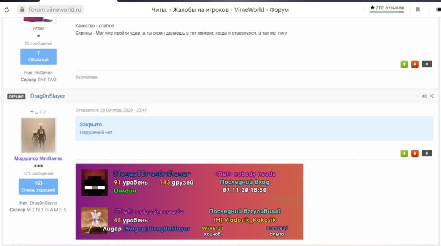The height and width of the screenshot is (246, 441).
Task: Click the browser reload page icon
Action: point(6,9)
